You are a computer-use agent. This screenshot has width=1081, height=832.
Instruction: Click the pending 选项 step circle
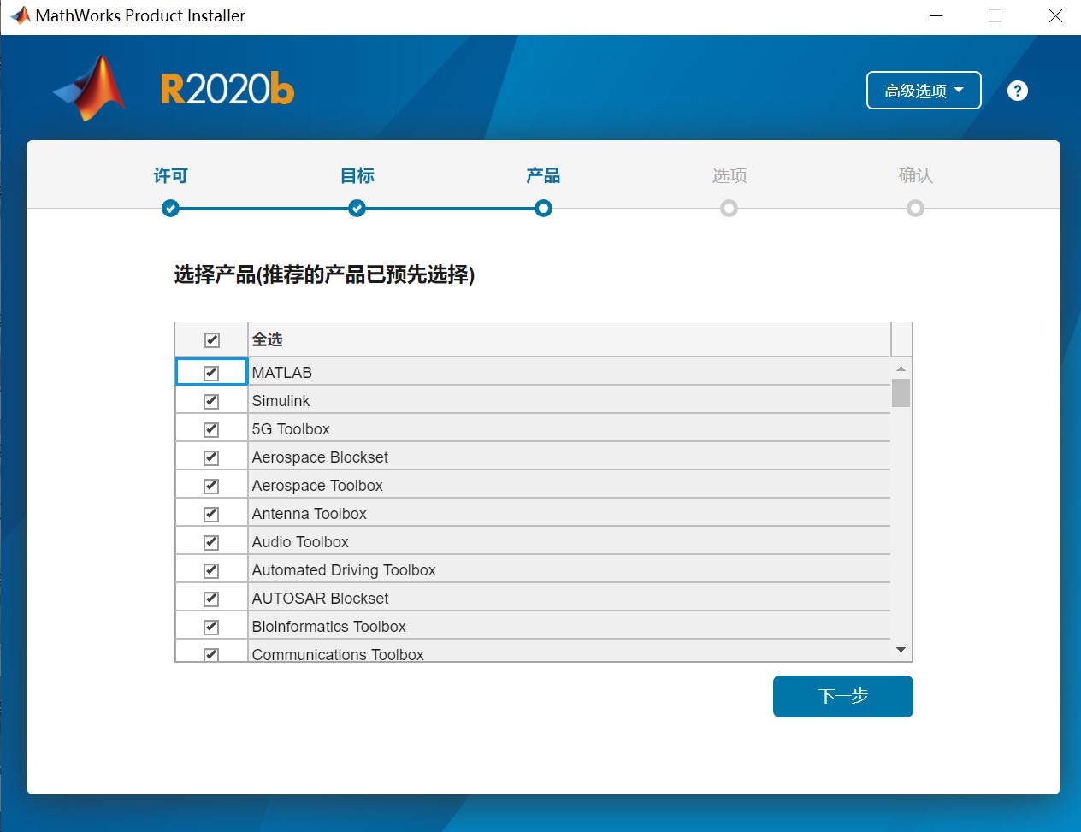(729, 209)
